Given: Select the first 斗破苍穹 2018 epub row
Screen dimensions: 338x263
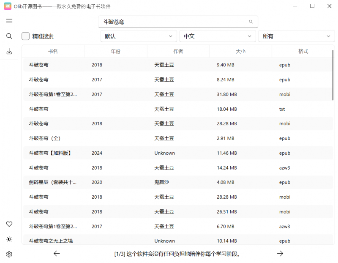Looking at the screenshot, I should point(169,65).
